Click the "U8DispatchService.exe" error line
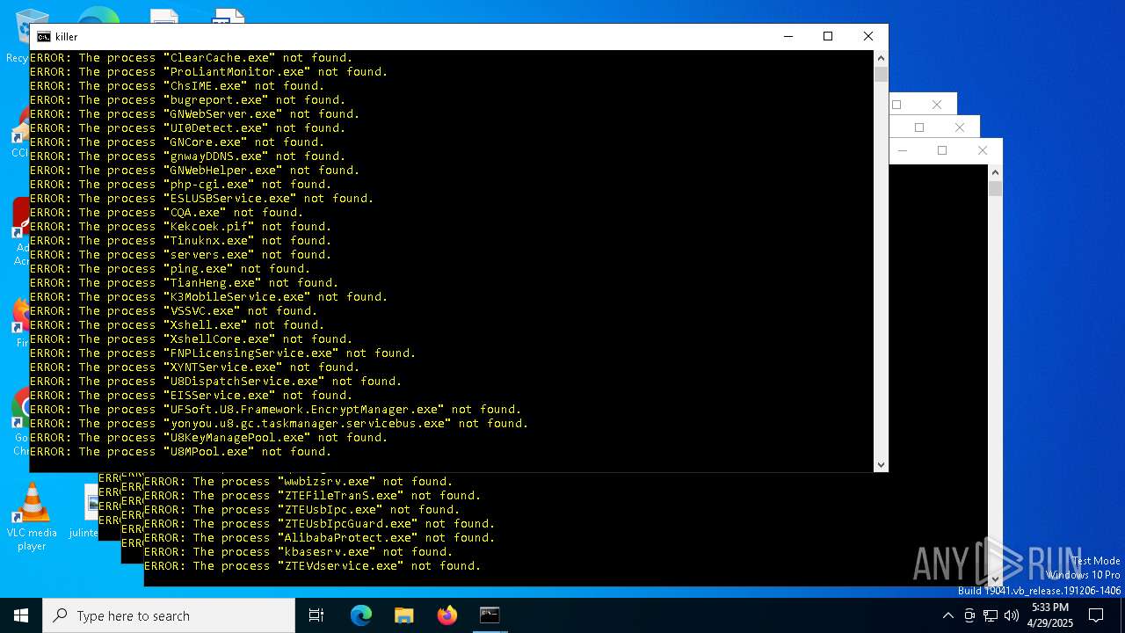This screenshot has width=1125, height=633. (x=215, y=381)
